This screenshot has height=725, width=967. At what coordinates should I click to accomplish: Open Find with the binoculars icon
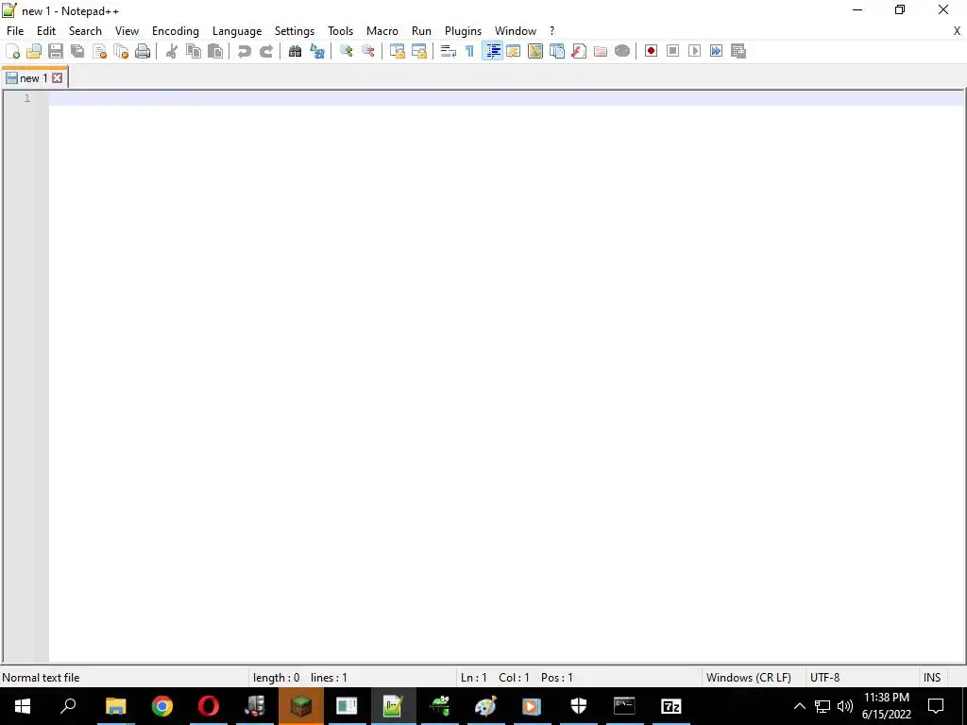[295, 51]
